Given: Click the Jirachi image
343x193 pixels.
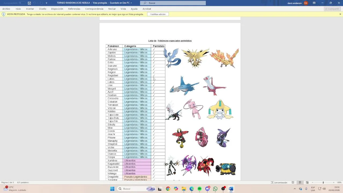Looking at the screenshot, I should pyautogui.click(x=220, y=109).
